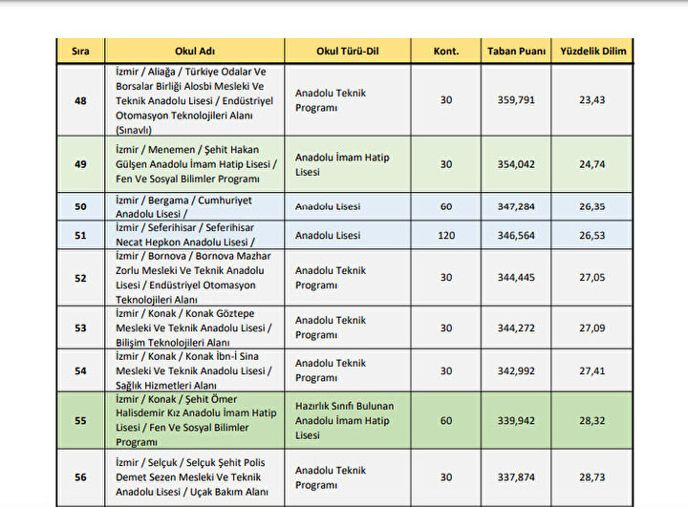Select row number 48 cell
Viewport: 688px width, 507px height.
[80, 100]
